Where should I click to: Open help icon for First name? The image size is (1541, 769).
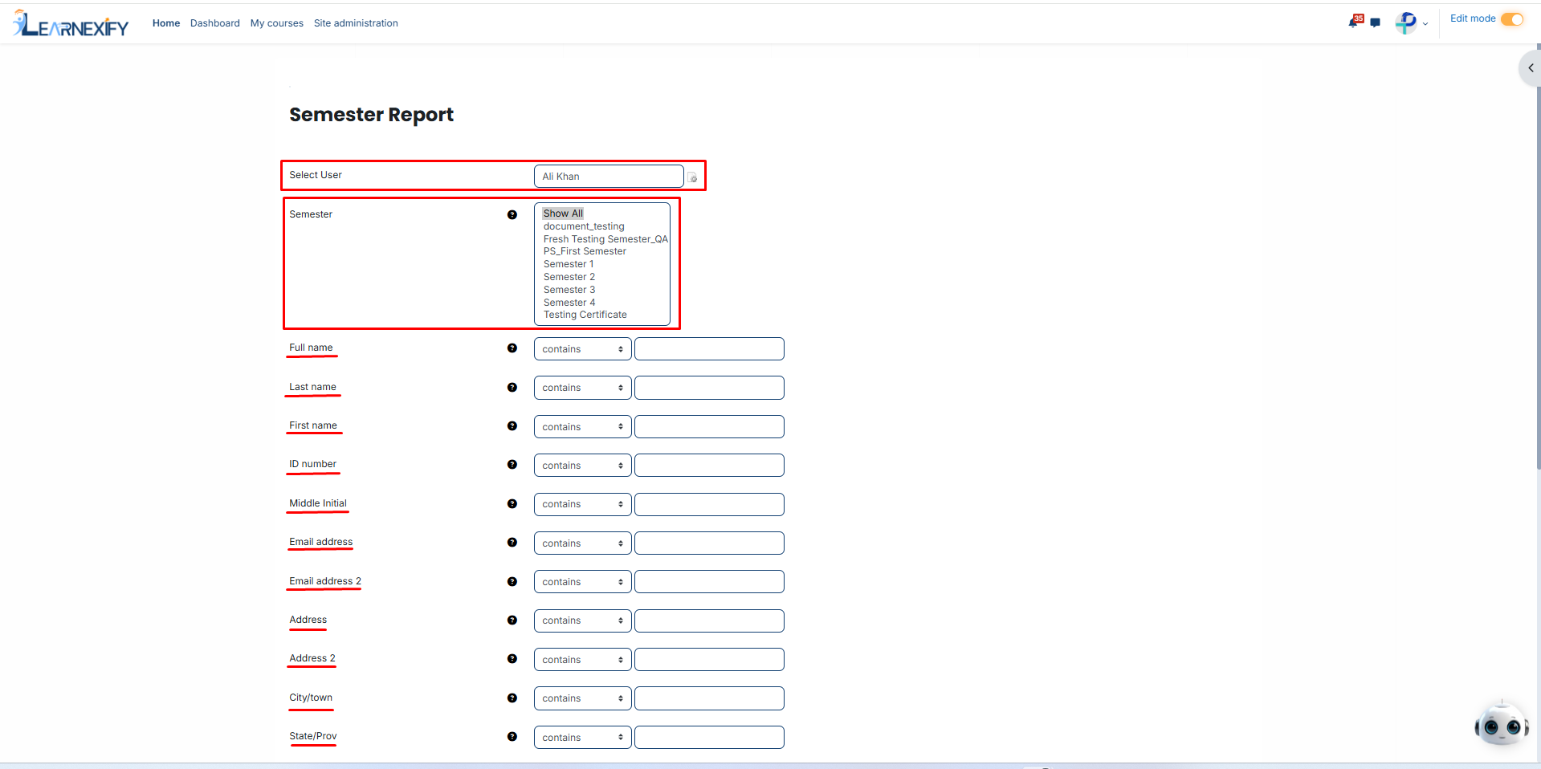click(x=512, y=426)
